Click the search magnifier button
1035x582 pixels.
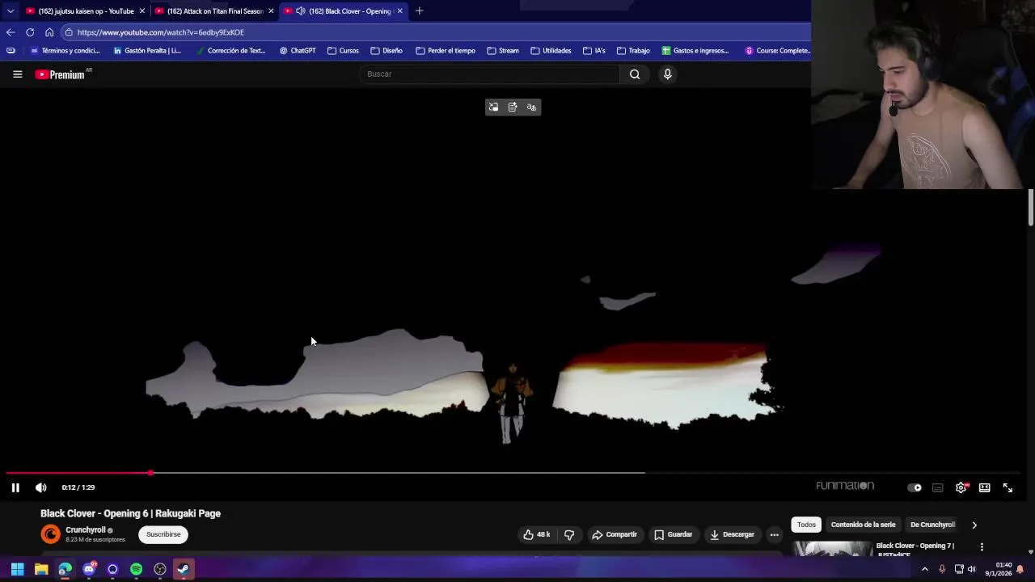[635, 74]
